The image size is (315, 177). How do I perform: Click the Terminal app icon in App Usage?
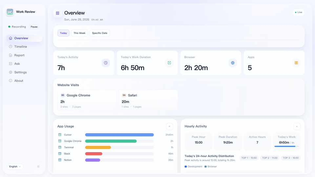[x=60, y=147]
